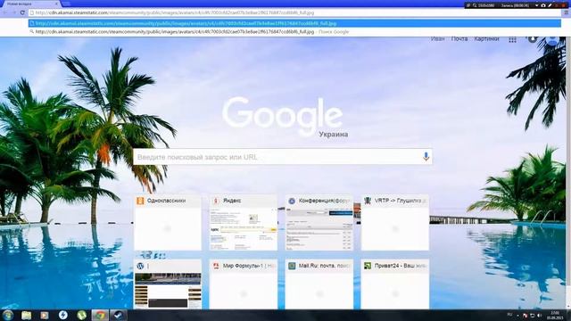Go back using the browser arrow
571x321 pixels.
pyautogui.click(x=5, y=12)
